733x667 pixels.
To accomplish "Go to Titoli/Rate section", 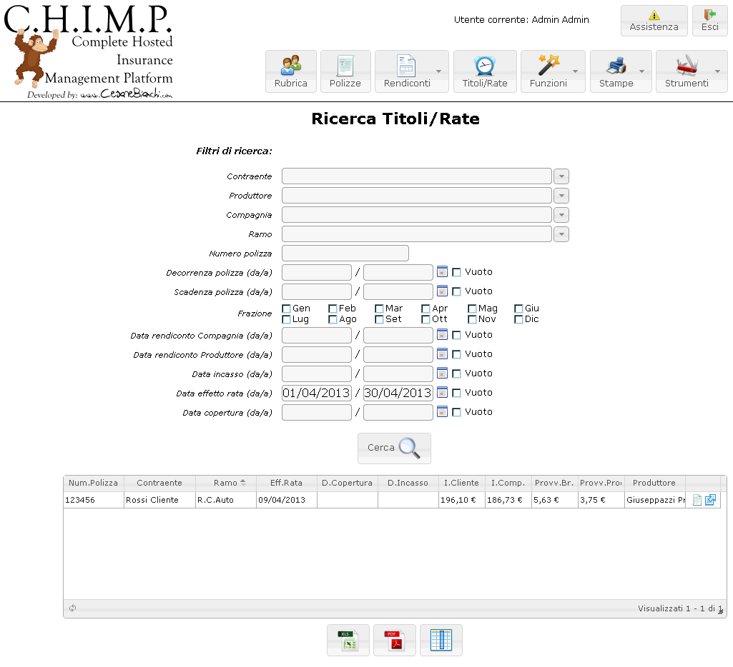I will pos(485,71).
